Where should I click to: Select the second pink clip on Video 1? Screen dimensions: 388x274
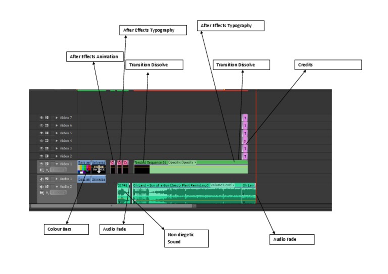tap(120, 167)
